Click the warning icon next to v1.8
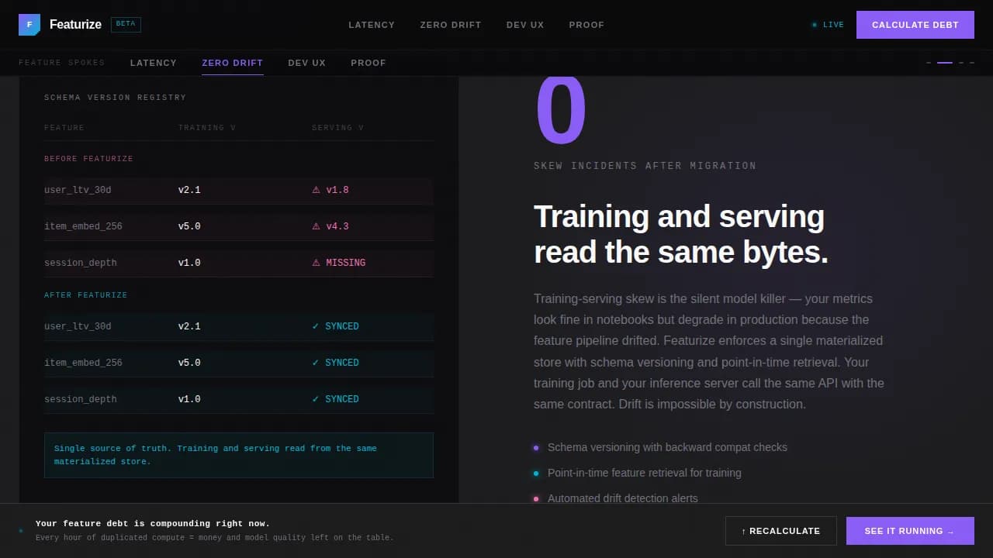 click(x=316, y=190)
